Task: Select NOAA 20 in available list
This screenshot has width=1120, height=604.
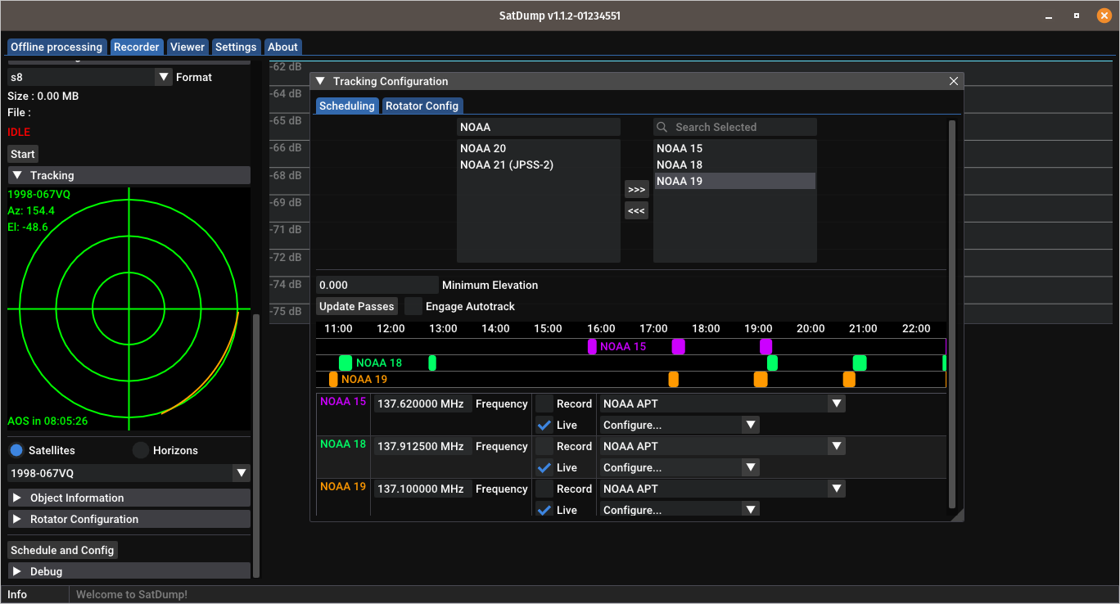Action: click(x=538, y=148)
